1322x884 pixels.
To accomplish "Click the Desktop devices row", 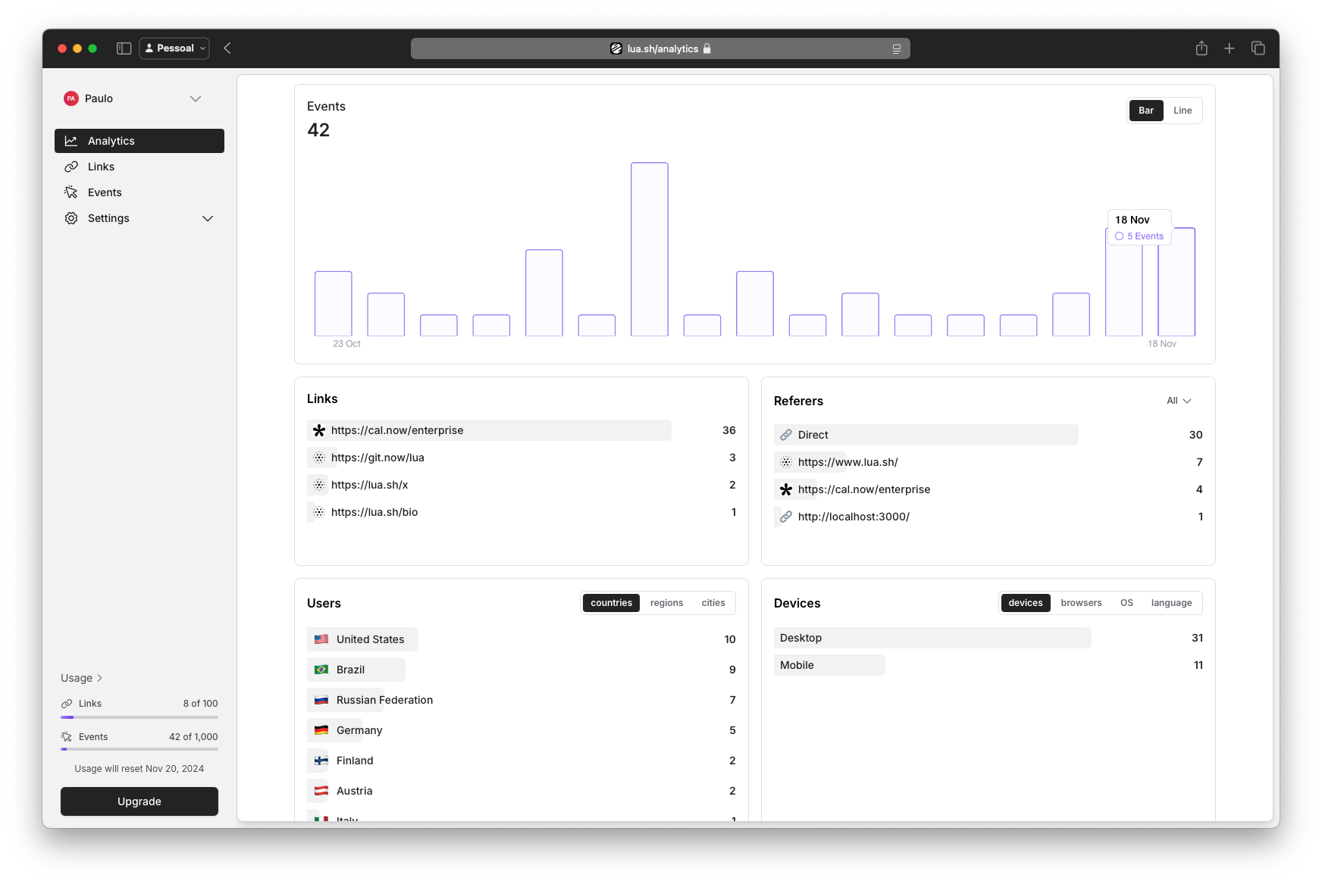I will pos(988,638).
